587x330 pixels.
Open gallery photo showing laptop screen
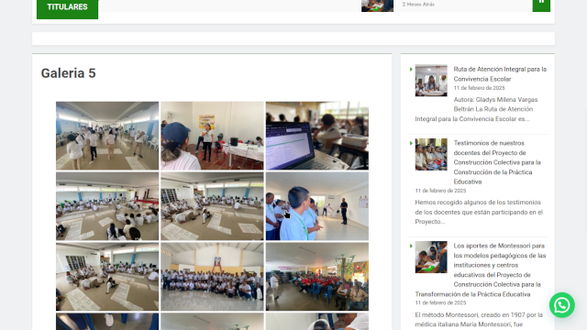tap(317, 136)
